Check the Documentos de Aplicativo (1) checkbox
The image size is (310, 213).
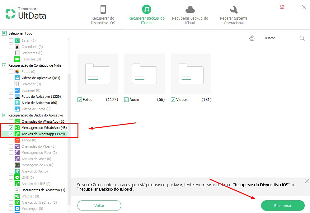coord(11,190)
